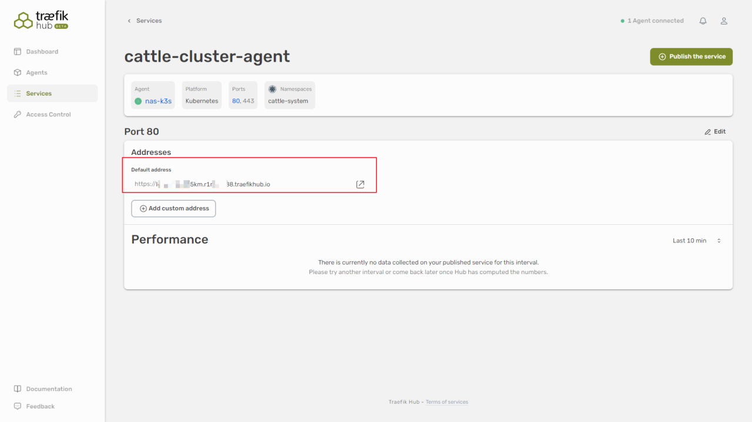The height and width of the screenshot is (422, 752).
Task: Open the user account menu icon
Action: tap(724, 21)
